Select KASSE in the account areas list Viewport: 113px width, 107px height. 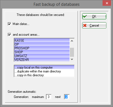[x=42, y=40]
